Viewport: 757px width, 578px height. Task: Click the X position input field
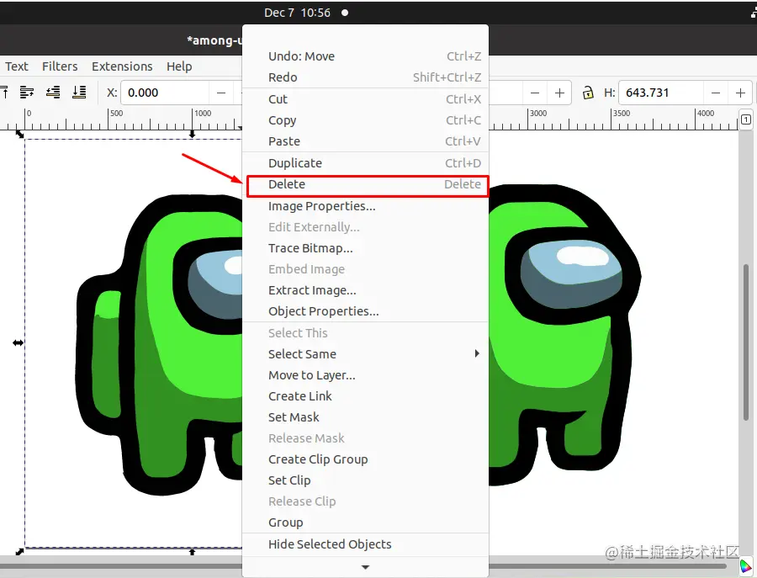point(165,93)
